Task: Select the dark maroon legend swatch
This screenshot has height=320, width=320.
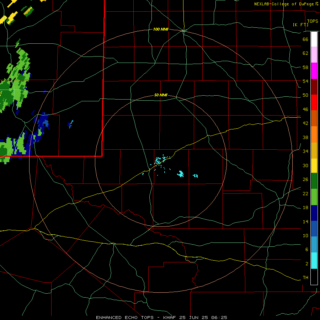Action: click(x=314, y=86)
